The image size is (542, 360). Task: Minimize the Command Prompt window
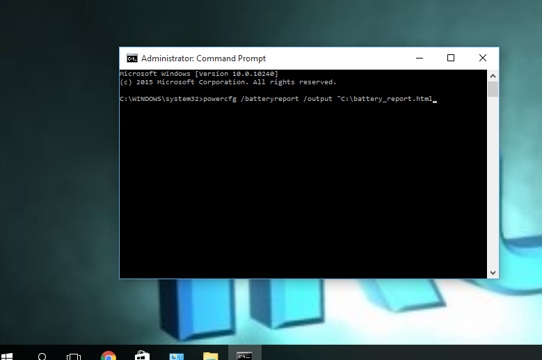420,58
